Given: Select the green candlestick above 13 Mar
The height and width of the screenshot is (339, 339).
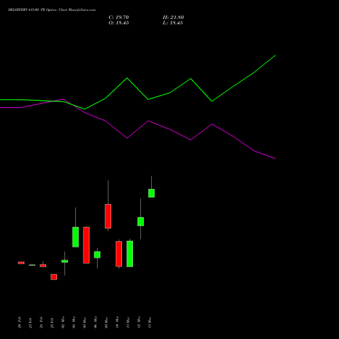Looking at the screenshot, I should 151,193.
